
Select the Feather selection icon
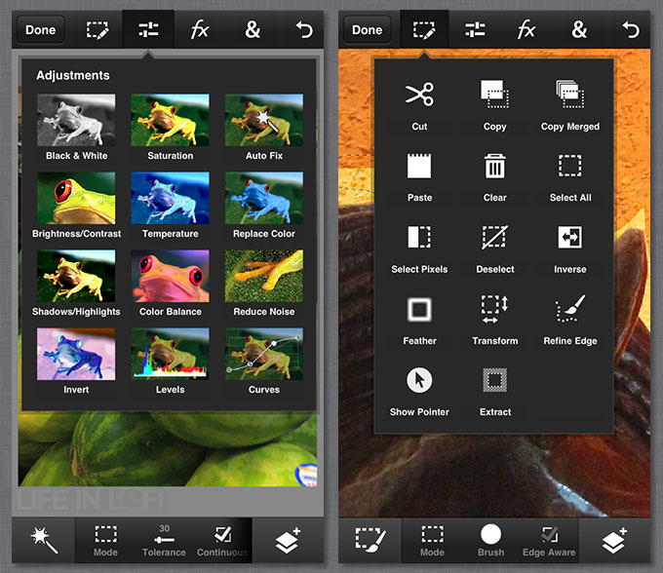tap(419, 310)
